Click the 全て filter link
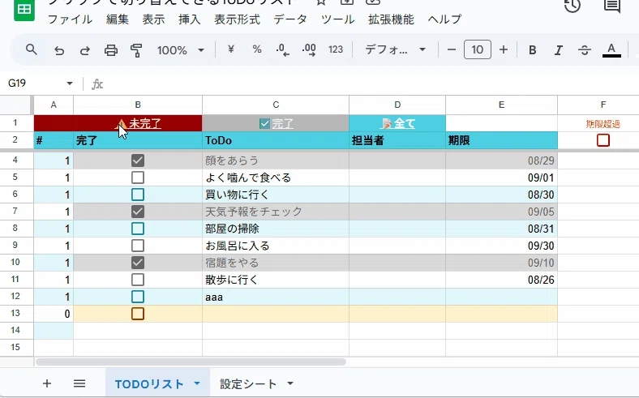Screen dimensions: 639x398 pos(405,123)
